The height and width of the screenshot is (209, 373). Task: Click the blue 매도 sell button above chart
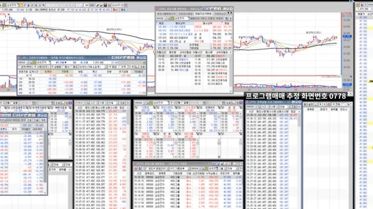pyautogui.click(x=123, y=10)
